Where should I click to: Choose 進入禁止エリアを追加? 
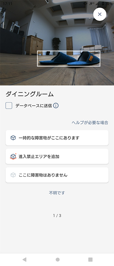(57, 156)
